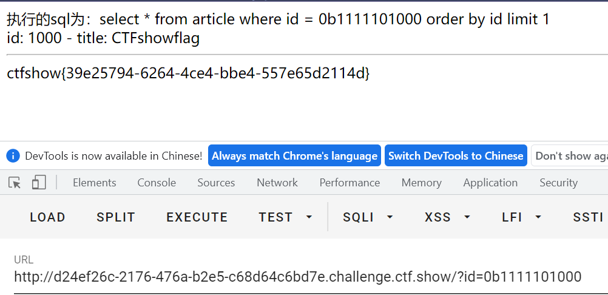Open the XSS dropdown arrow
Viewport: 608px width, 295px height.
[x=467, y=217]
